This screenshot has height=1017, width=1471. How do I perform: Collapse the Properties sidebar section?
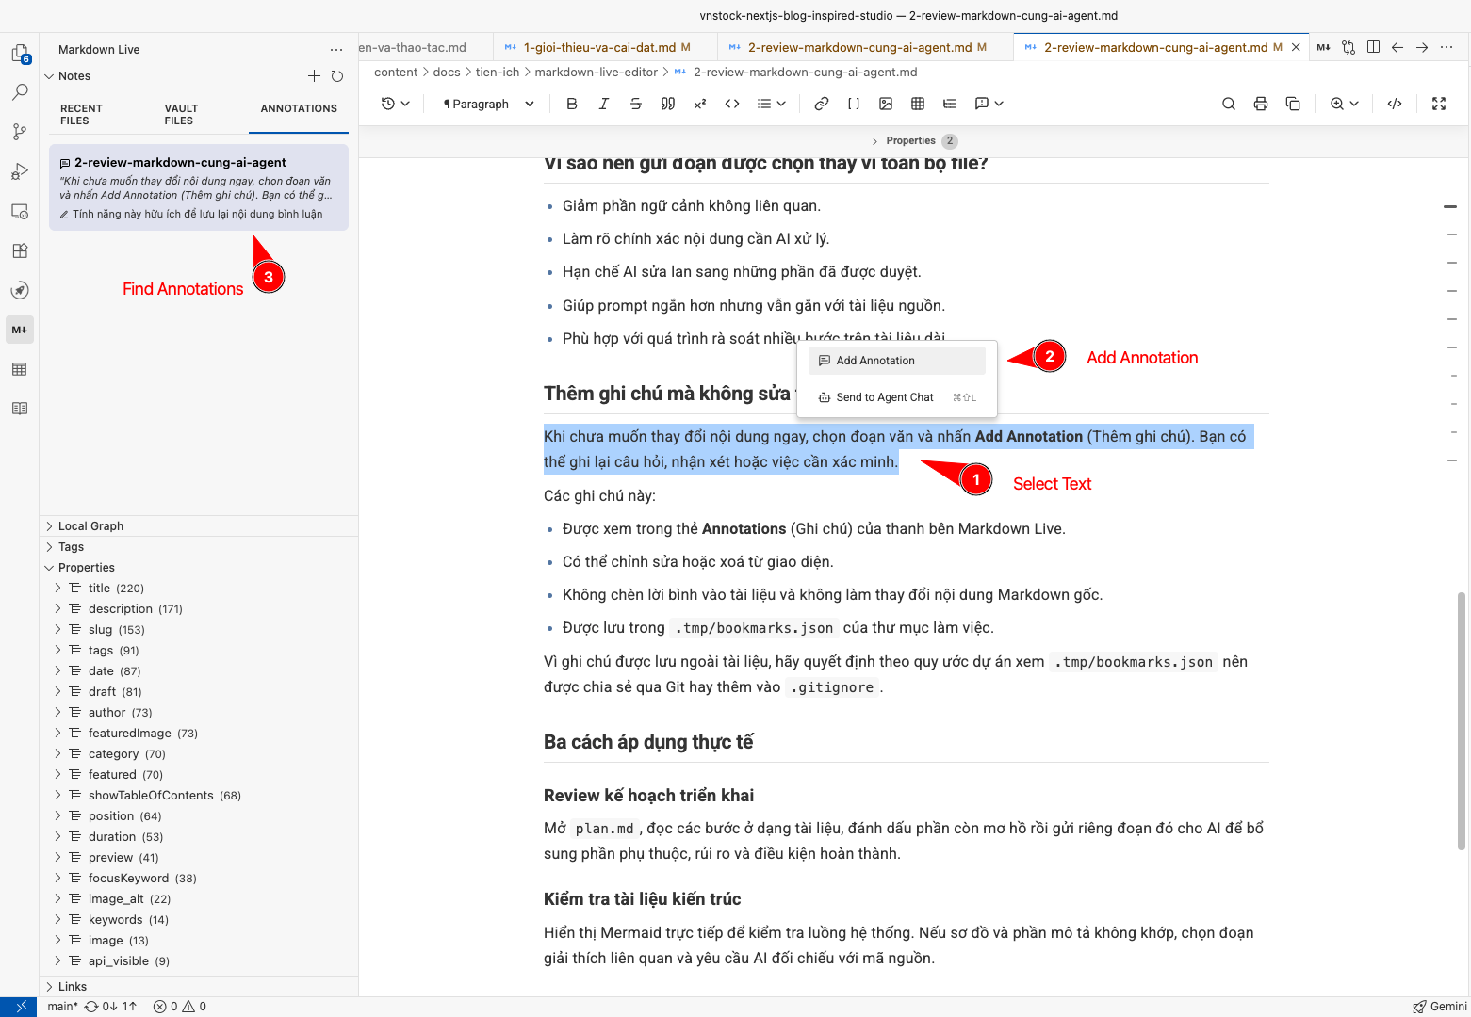point(199,568)
